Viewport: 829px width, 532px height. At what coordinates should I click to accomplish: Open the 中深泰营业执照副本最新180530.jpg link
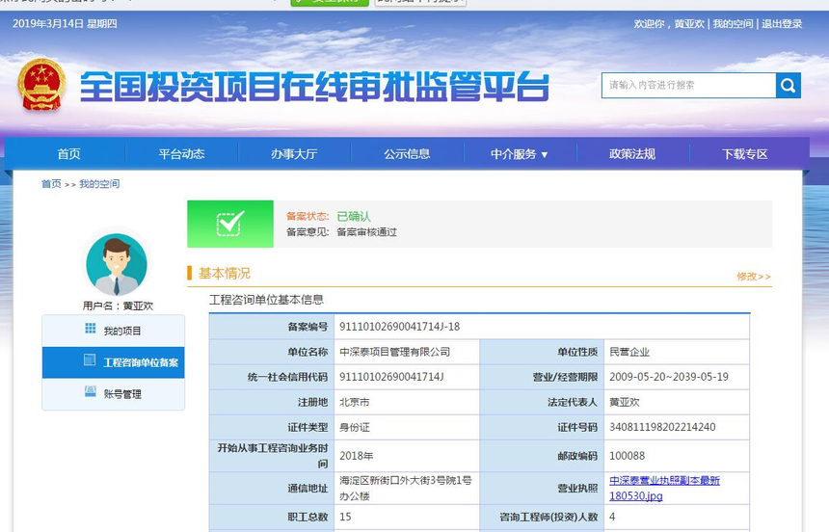coord(664,488)
